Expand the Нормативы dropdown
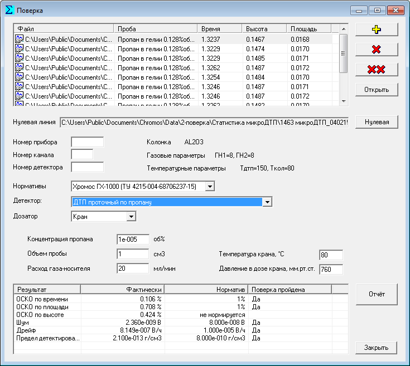 pos(209,186)
